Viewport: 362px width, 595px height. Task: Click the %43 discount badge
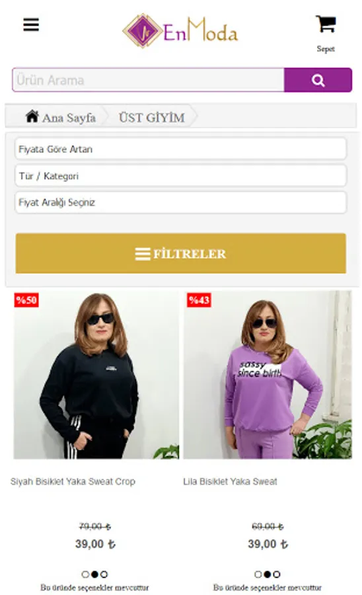tap(199, 300)
